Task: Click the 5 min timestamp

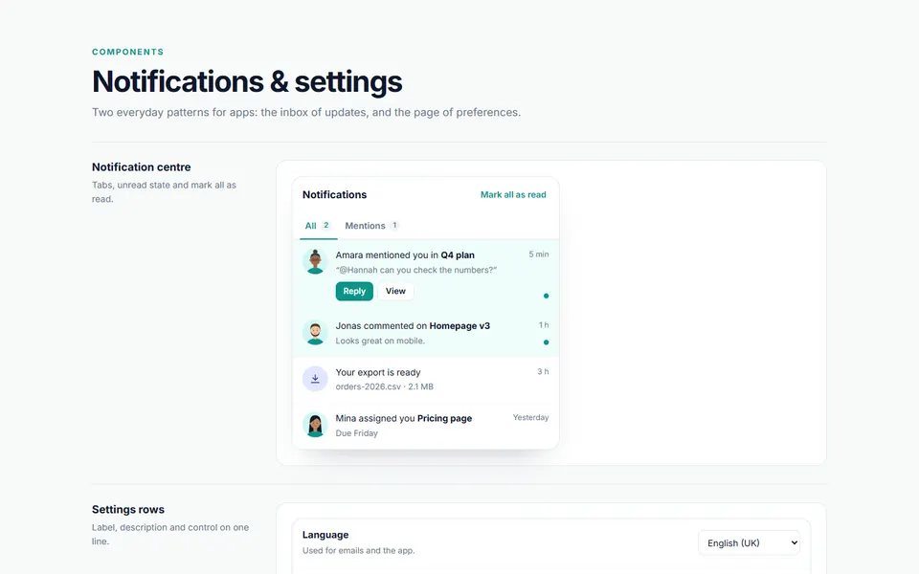Action: coord(539,254)
